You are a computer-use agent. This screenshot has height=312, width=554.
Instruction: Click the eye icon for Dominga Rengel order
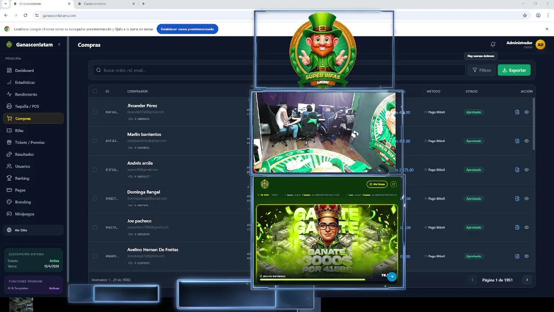pos(527,198)
